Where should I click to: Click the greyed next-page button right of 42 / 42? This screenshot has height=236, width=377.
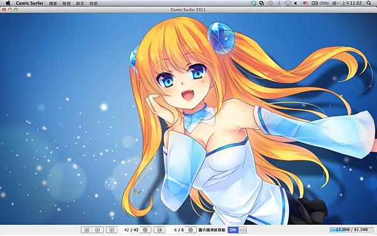tap(145, 230)
